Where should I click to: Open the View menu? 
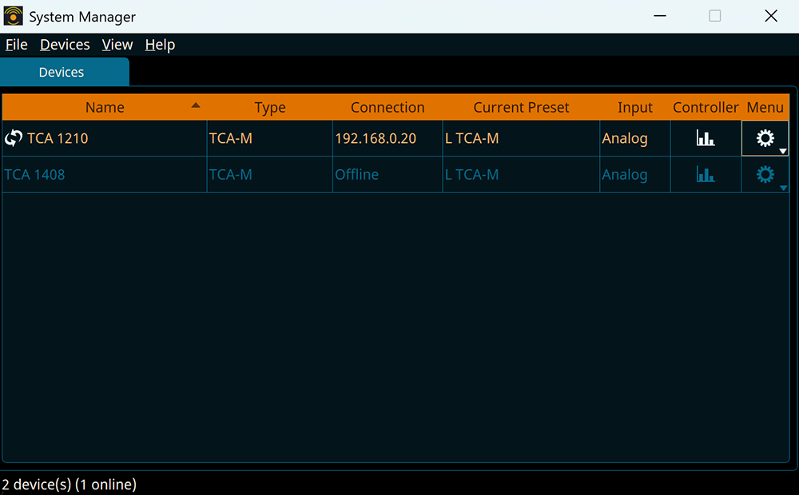(117, 45)
